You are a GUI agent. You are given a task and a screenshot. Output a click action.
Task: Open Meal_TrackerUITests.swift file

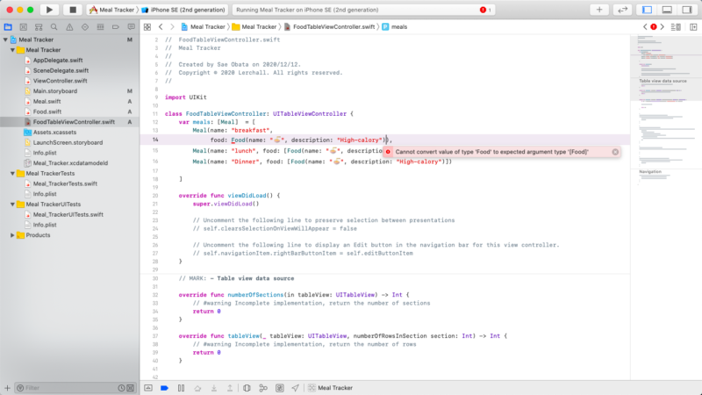68,214
